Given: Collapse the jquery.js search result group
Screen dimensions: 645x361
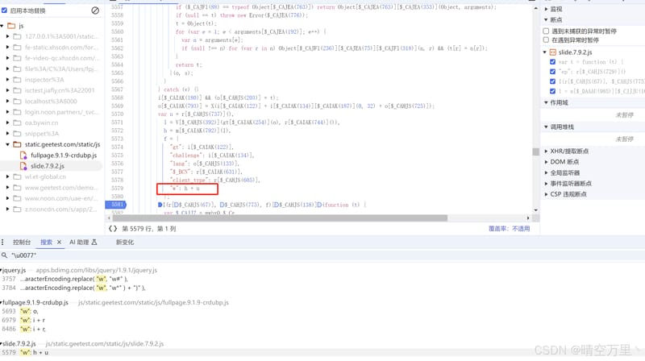Looking at the screenshot, I should pyautogui.click(x=2, y=270).
